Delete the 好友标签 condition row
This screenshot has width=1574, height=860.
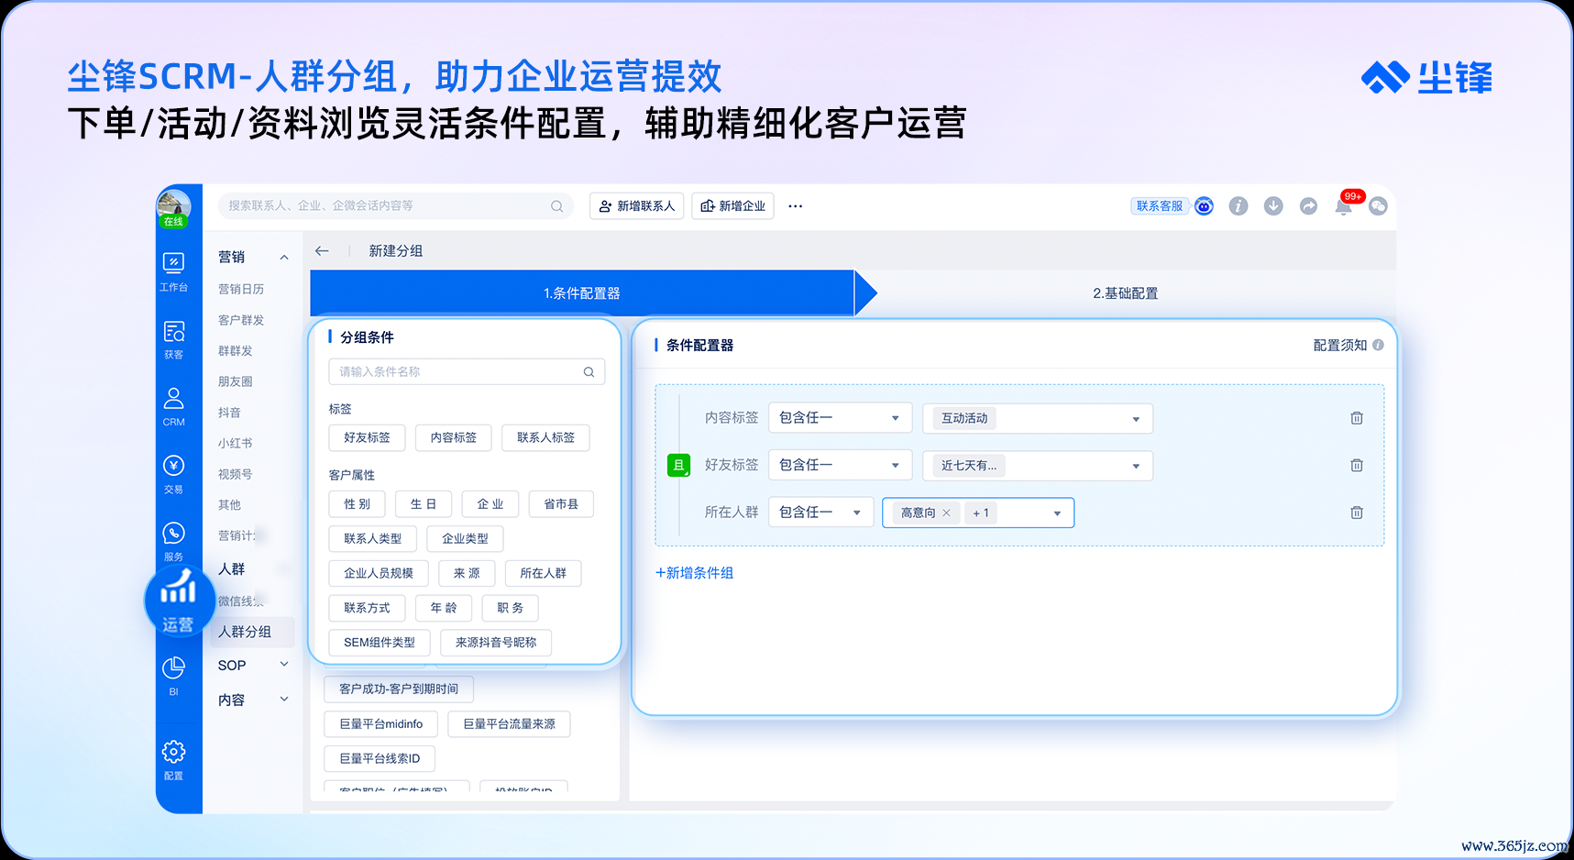tap(1357, 465)
